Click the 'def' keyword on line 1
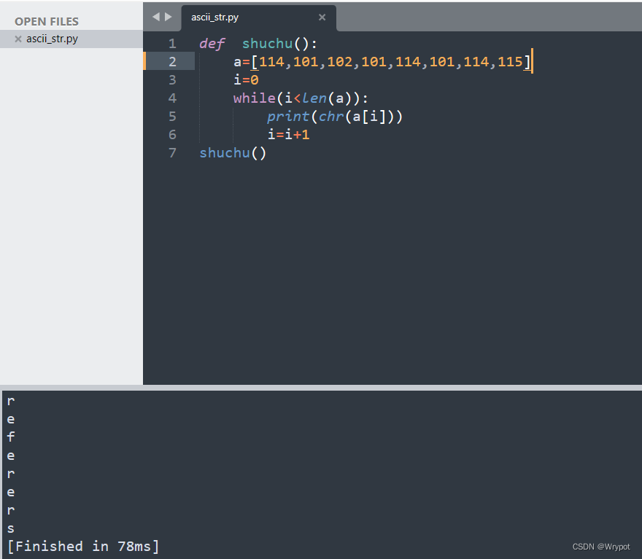 (212, 44)
